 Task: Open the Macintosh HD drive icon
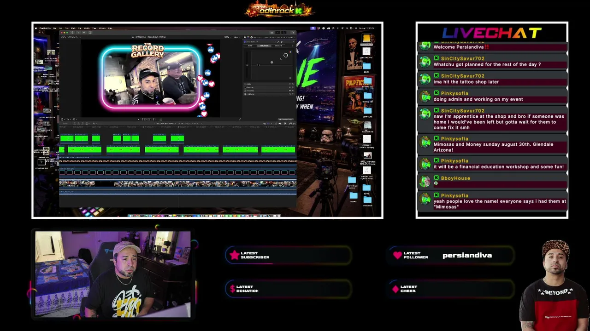pos(367,125)
